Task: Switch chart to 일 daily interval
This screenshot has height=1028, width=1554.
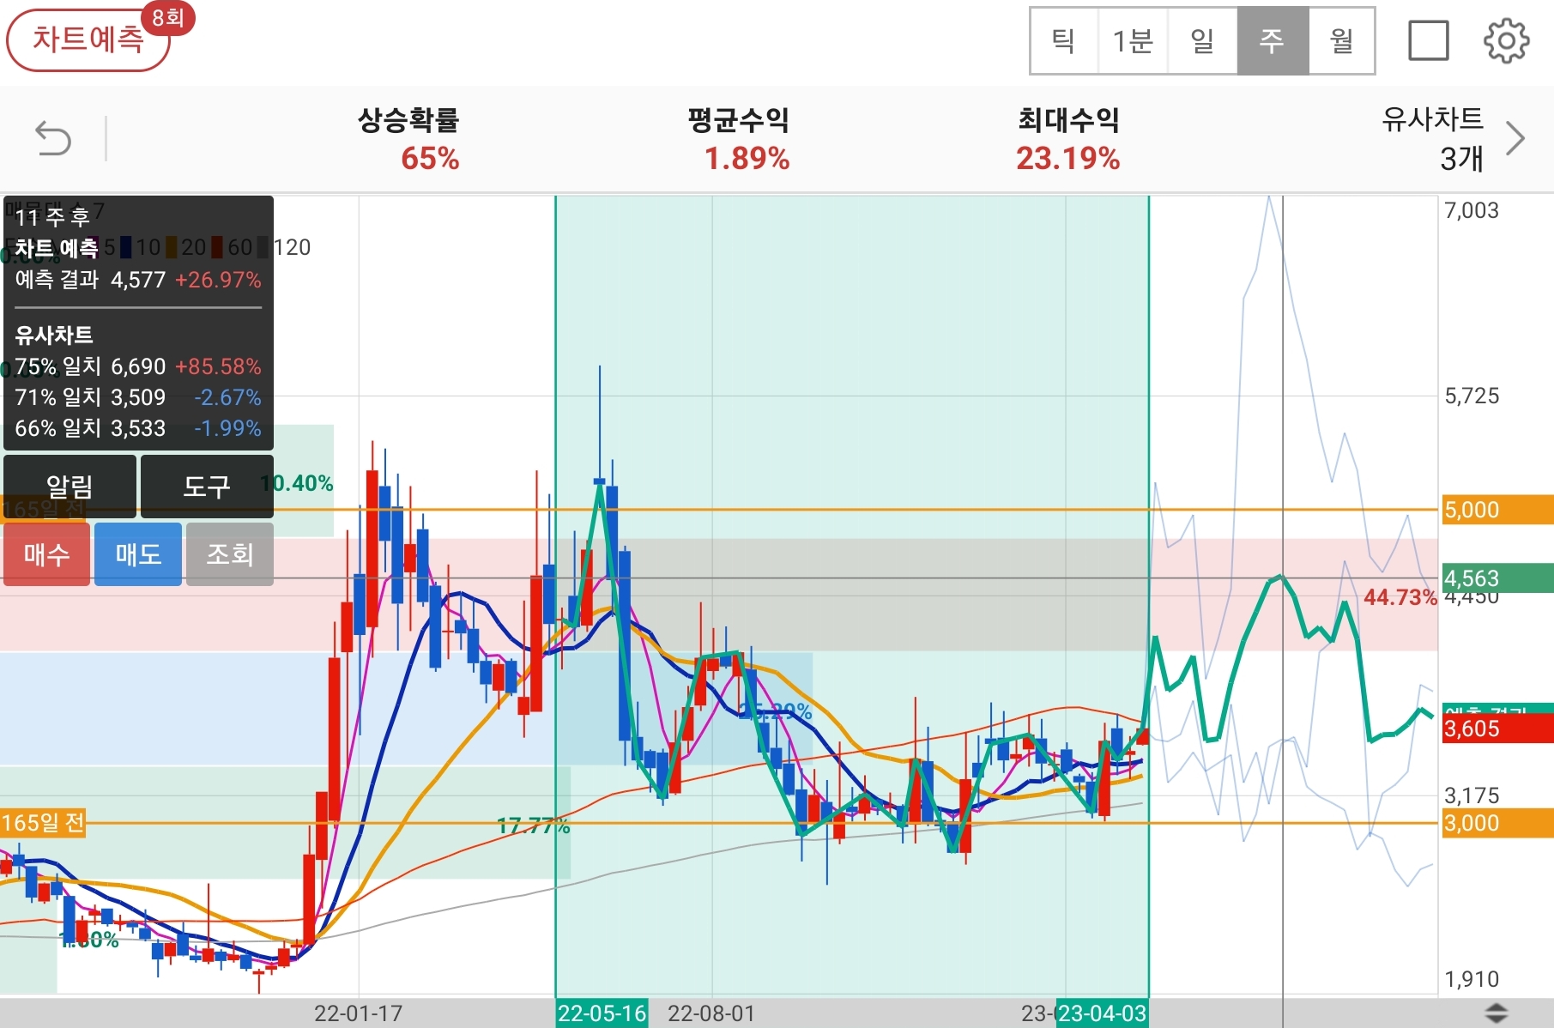Action: (x=1202, y=40)
